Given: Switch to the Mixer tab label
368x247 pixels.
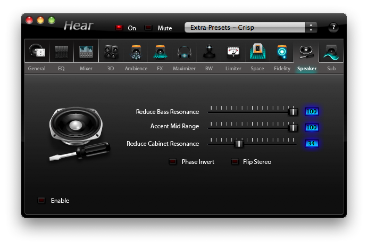Looking at the screenshot, I should (86, 68).
